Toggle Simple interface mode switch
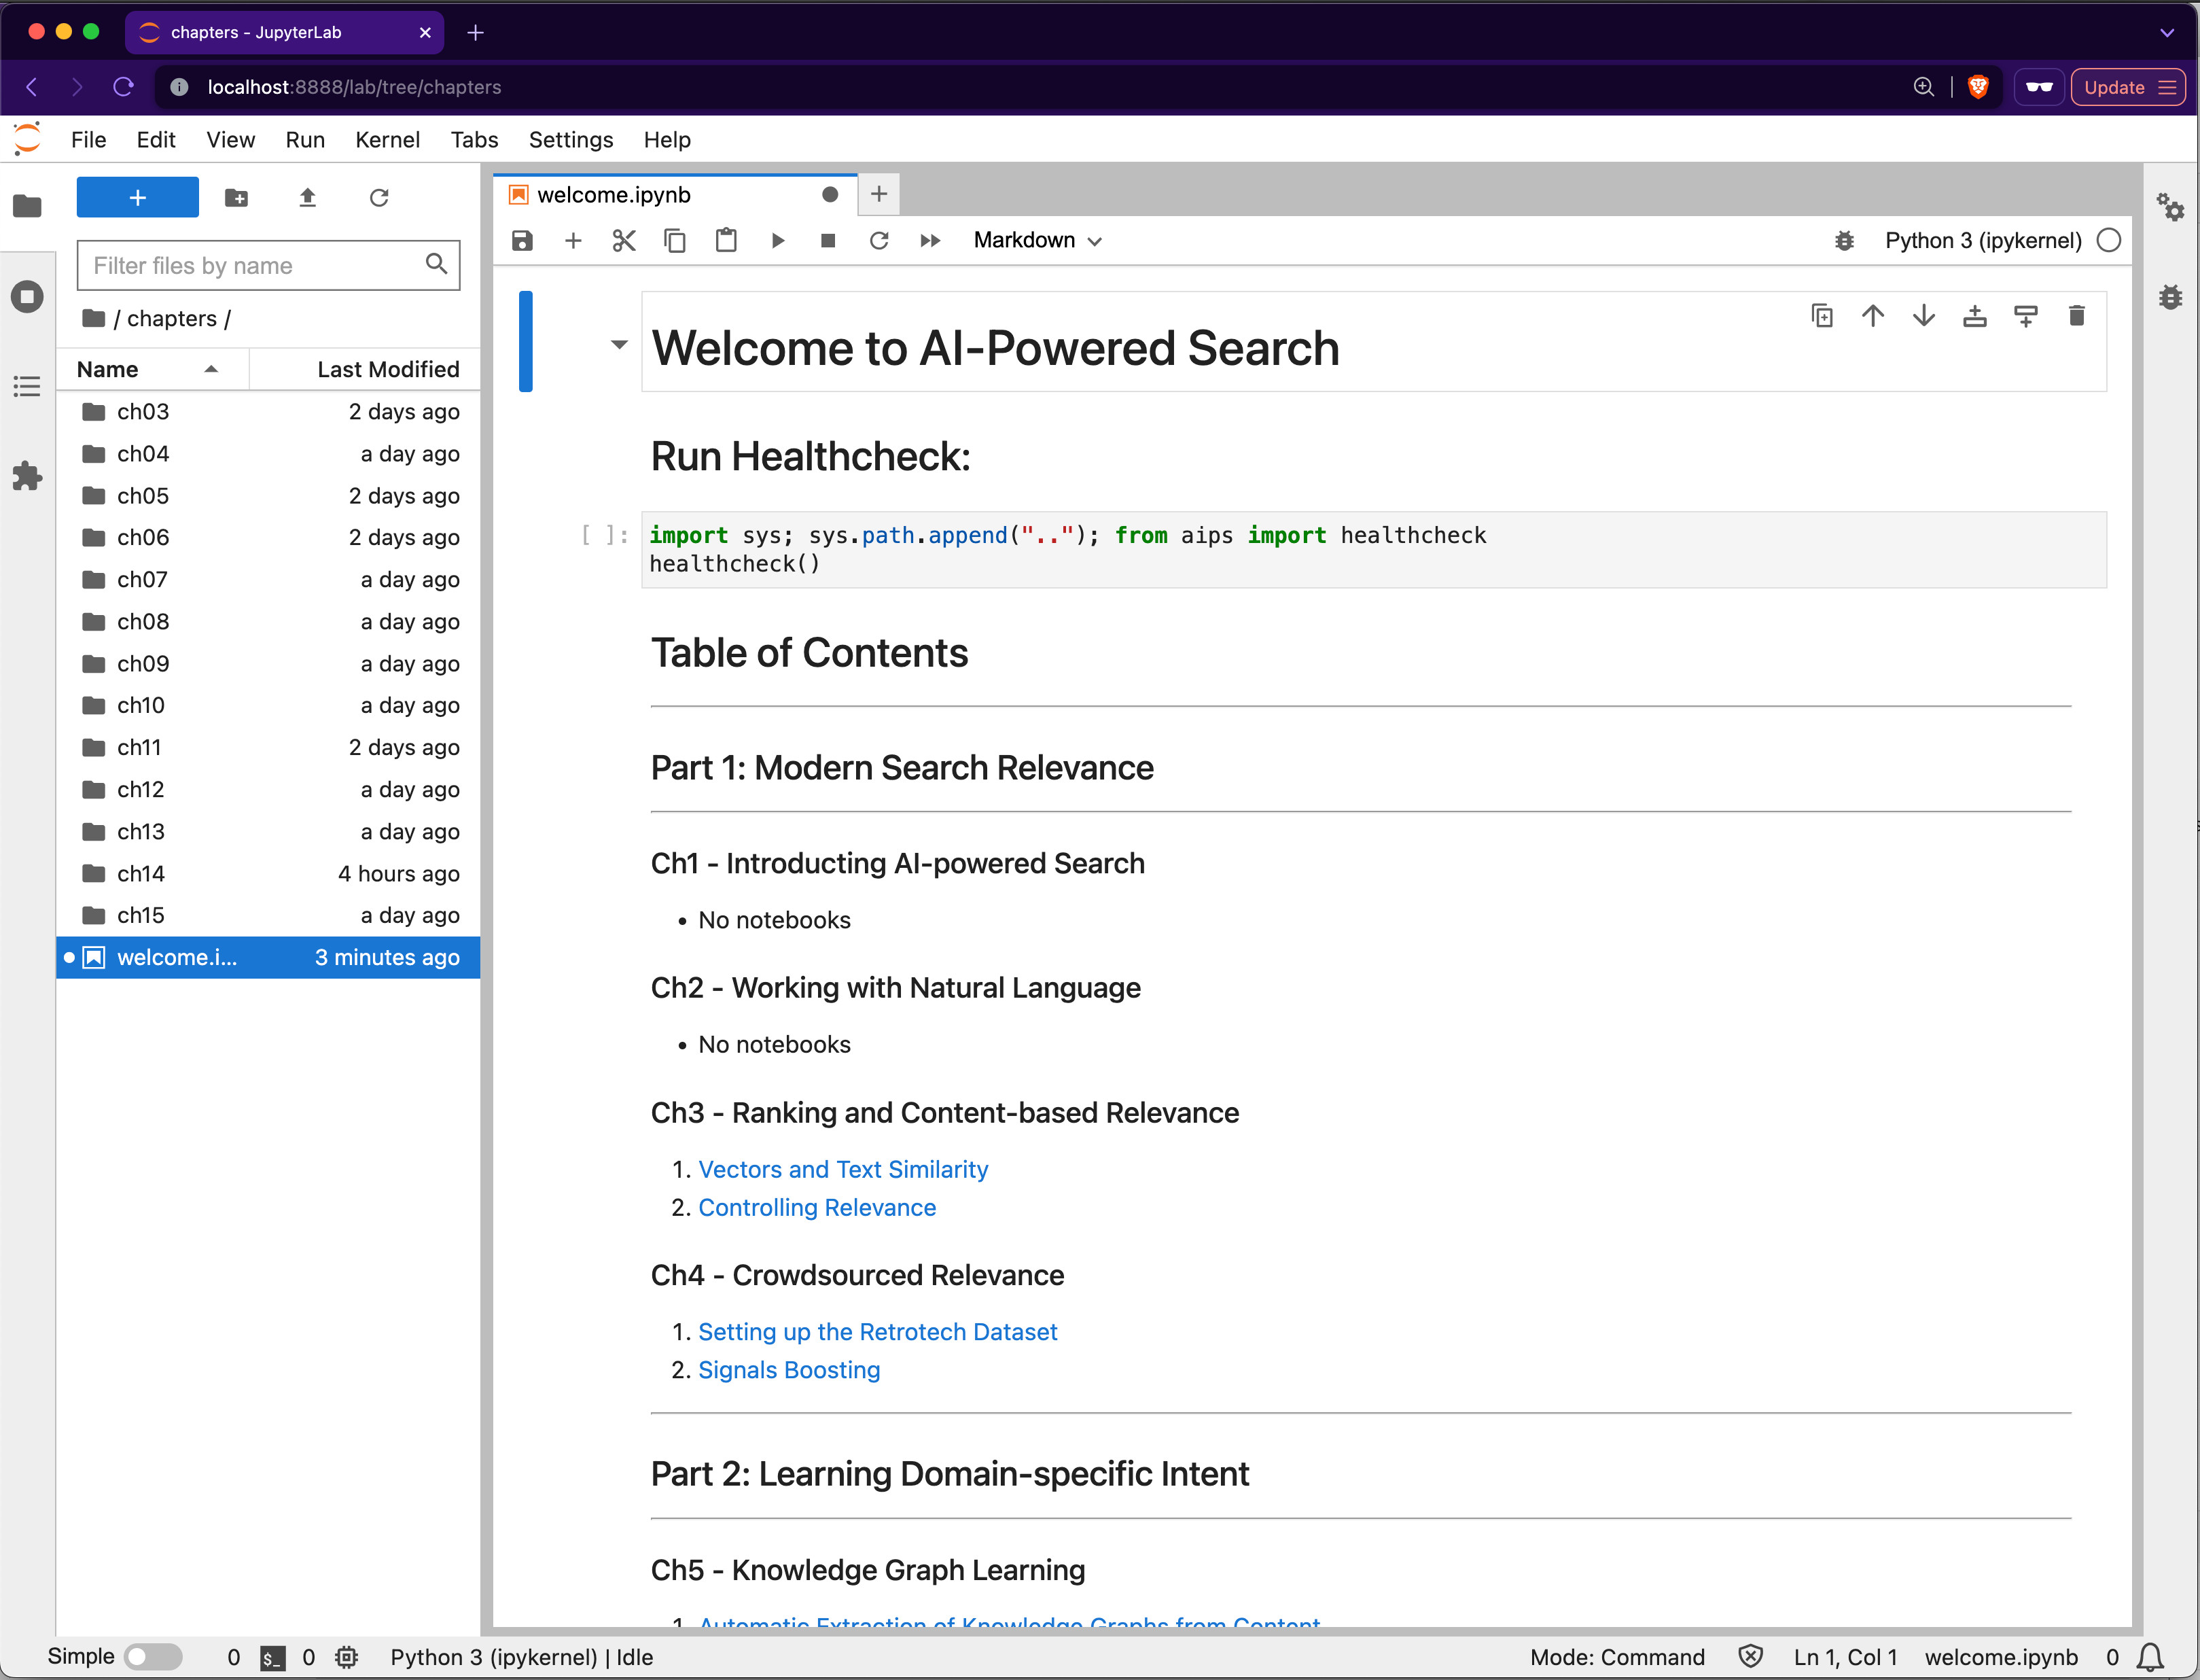The height and width of the screenshot is (1680, 2200). click(153, 1656)
